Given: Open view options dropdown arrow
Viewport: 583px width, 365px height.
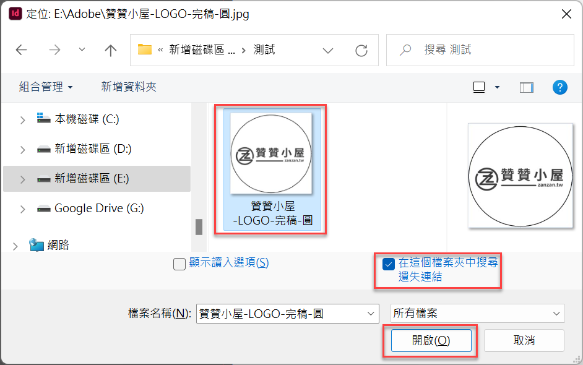Looking at the screenshot, I should pos(497,87).
